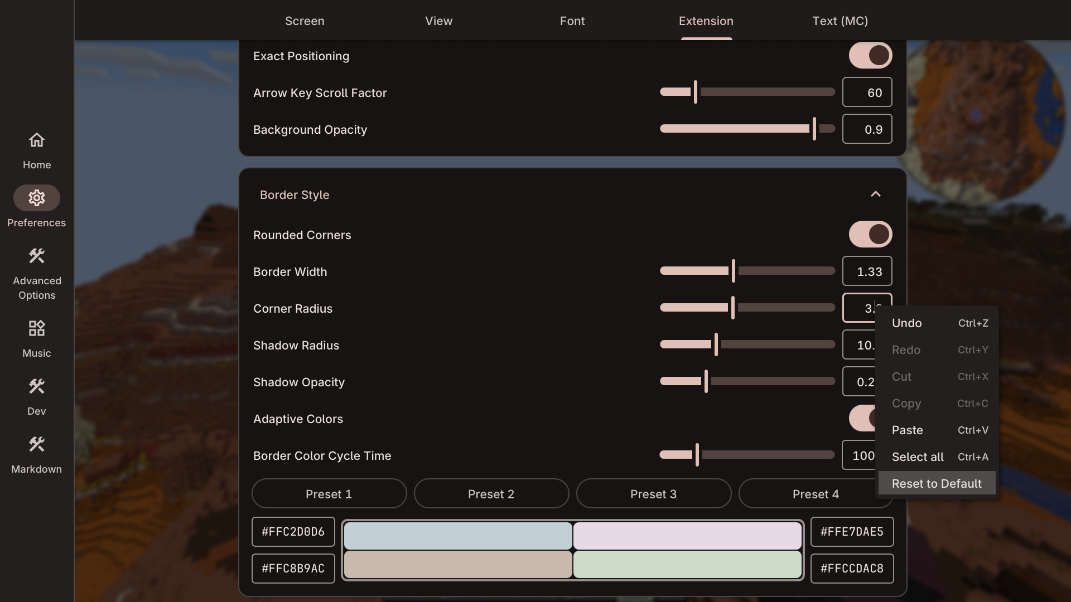Switch to the Font tab
Screen dimensions: 1071x602
pos(572,21)
